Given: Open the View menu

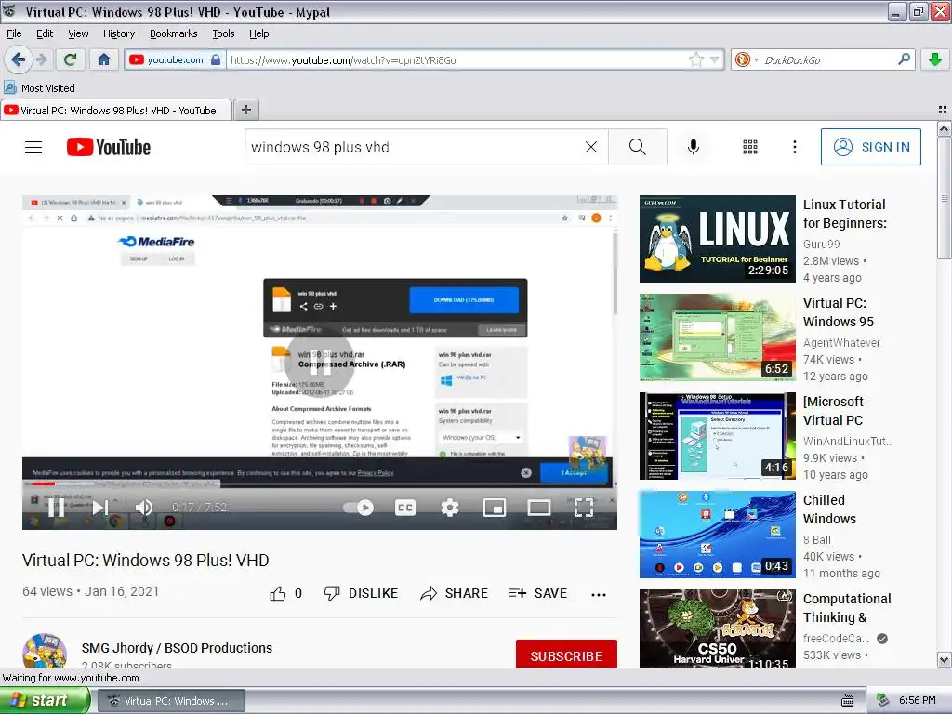Looking at the screenshot, I should click(78, 33).
